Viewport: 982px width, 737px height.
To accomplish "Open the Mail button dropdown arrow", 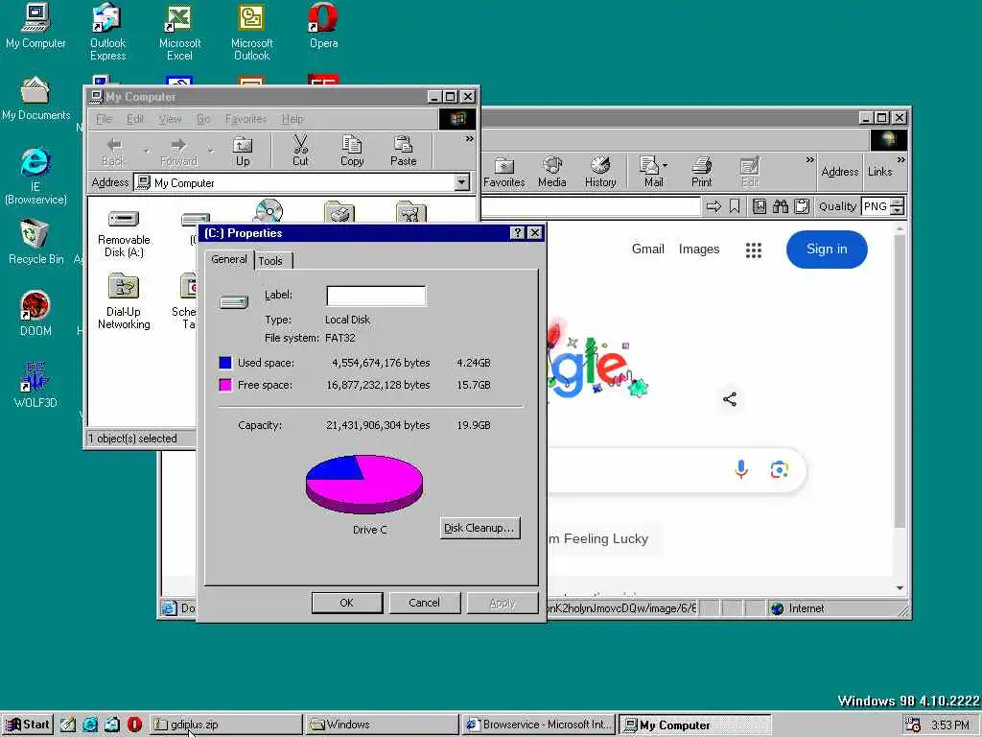I will click(665, 166).
